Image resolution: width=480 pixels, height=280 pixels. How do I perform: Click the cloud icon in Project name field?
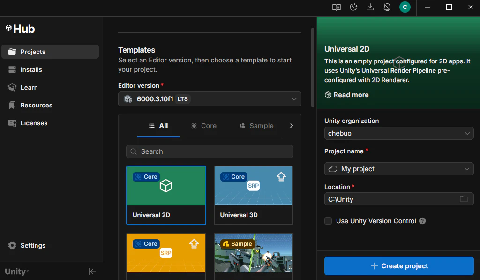(x=333, y=169)
